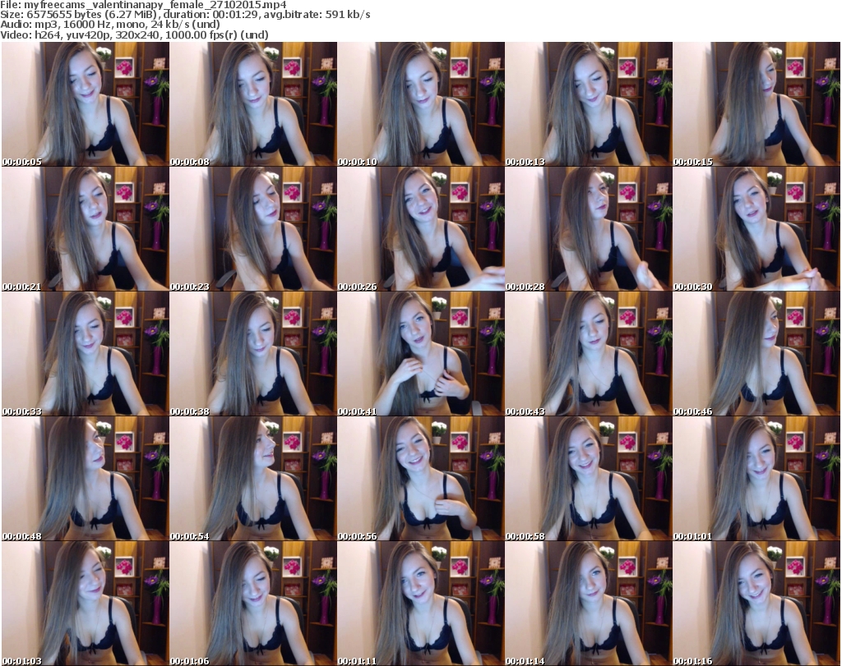Viewport: 842px width, 666px height.
Task: Pick the thumbnail with timestamp 00:00:38
Action: tap(253, 354)
